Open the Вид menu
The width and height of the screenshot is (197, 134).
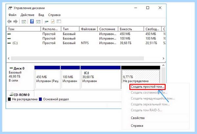(x=41, y=15)
